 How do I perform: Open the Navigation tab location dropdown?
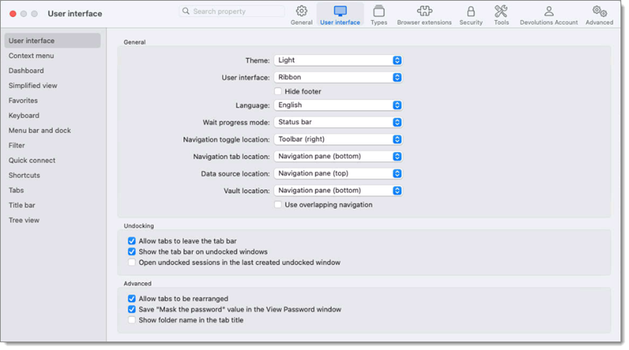(338, 157)
